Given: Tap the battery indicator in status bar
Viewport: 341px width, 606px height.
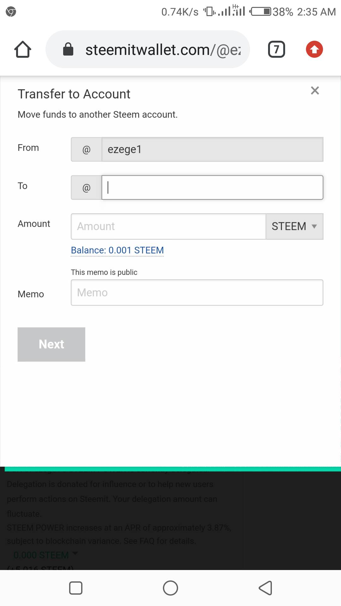Looking at the screenshot, I should [x=260, y=12].
